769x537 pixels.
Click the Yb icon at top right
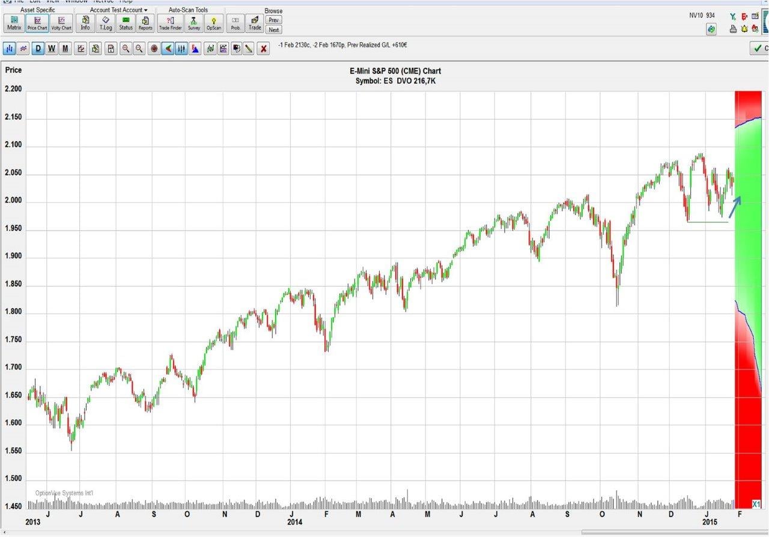[733, 17]
